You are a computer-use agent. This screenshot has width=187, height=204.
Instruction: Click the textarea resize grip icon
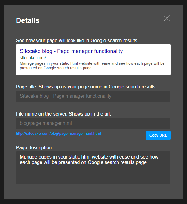click(x=169, y=183)
